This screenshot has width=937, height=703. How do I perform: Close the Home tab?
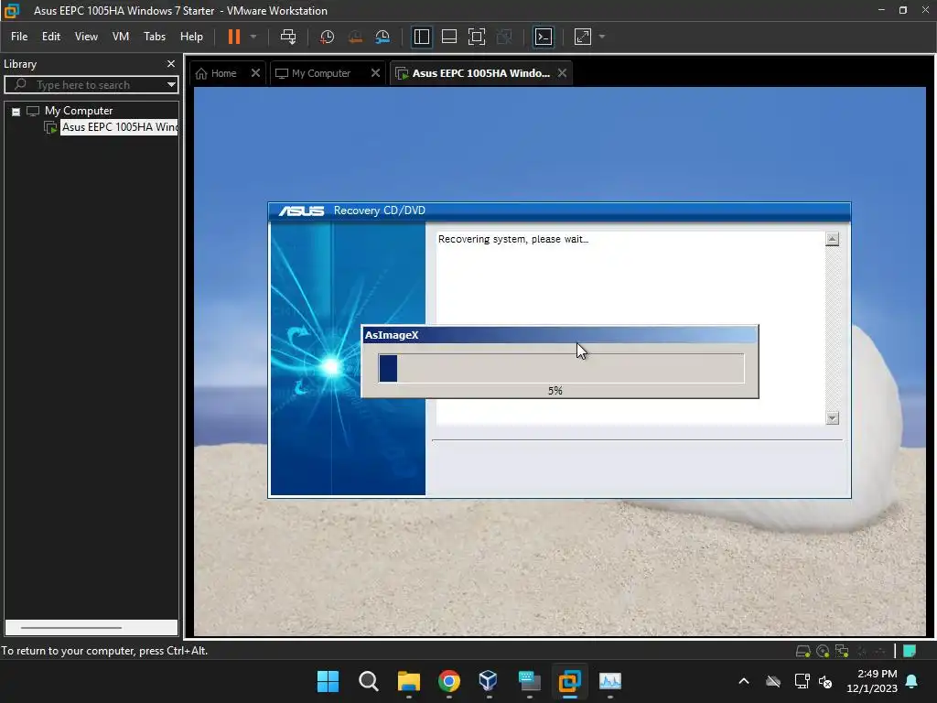(x=255, y=73)
